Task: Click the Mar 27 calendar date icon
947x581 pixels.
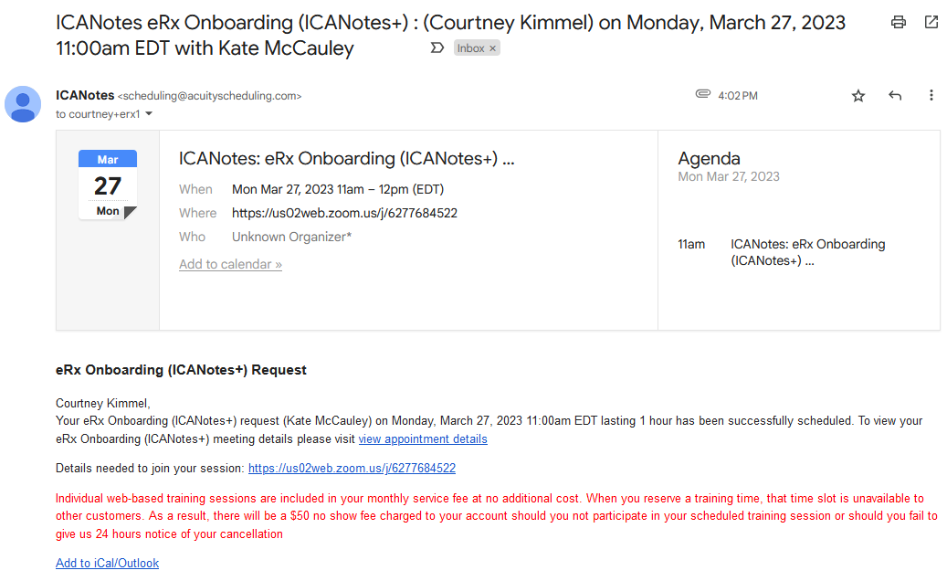Action: pos(108,185)
